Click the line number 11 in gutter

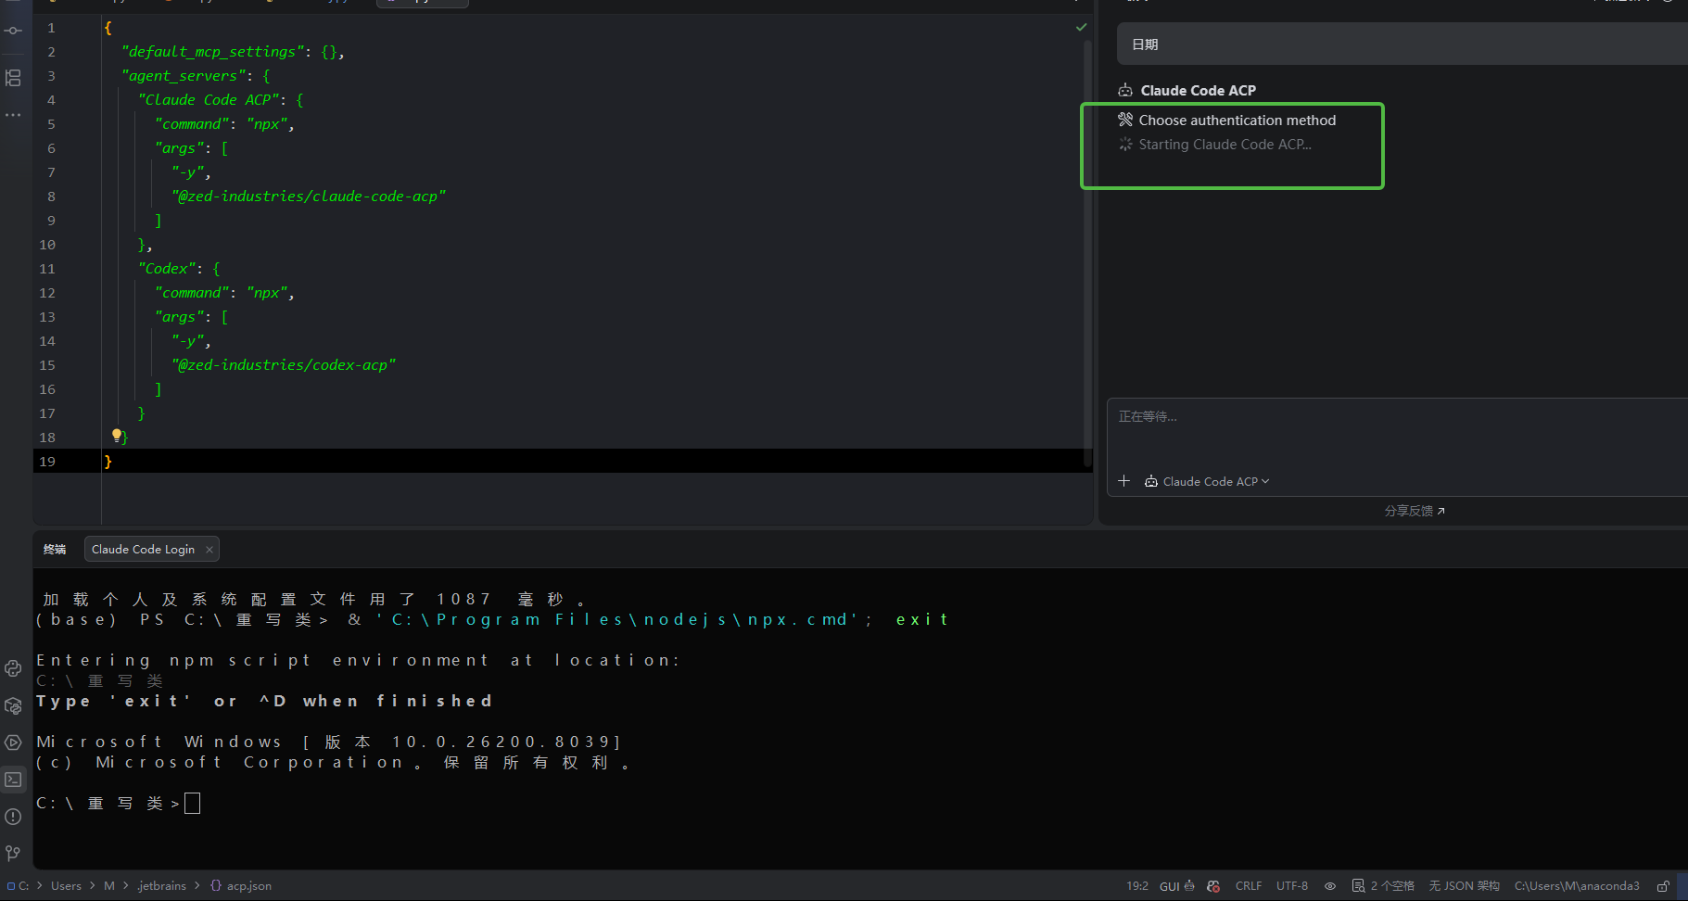click(x=47, y=269)
